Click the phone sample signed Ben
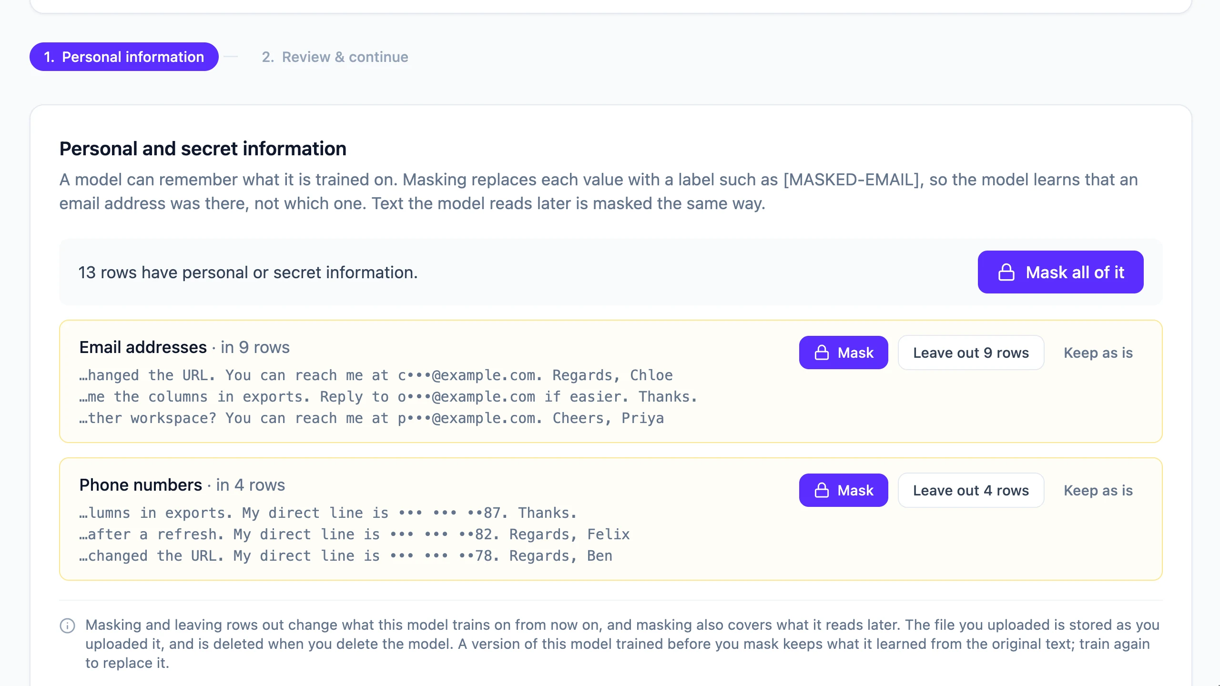The image size is (1220, 686). [346, 556]
